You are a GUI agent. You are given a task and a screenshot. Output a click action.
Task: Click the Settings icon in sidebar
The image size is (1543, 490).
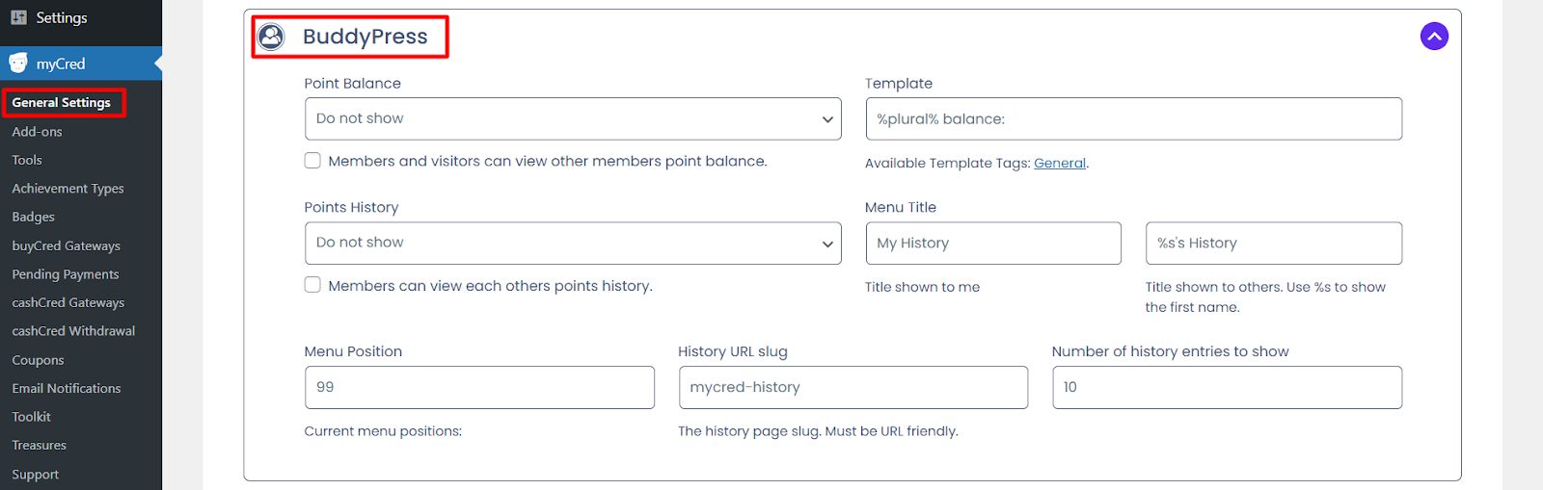(x=18, y=17)
